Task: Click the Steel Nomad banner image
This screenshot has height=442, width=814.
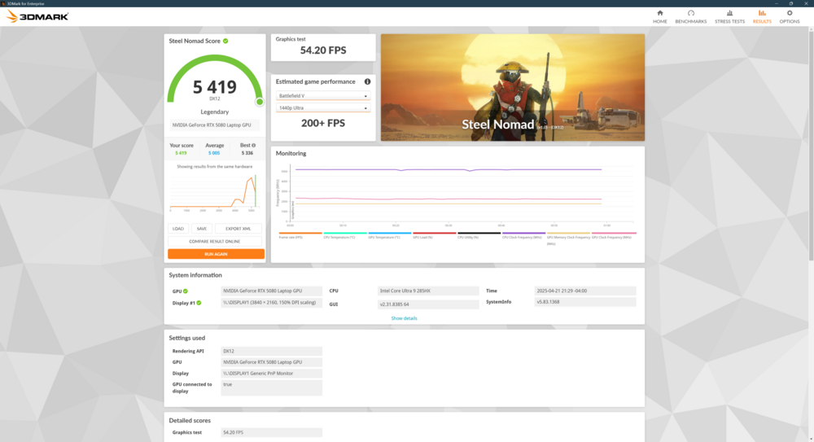Action: 512,87
